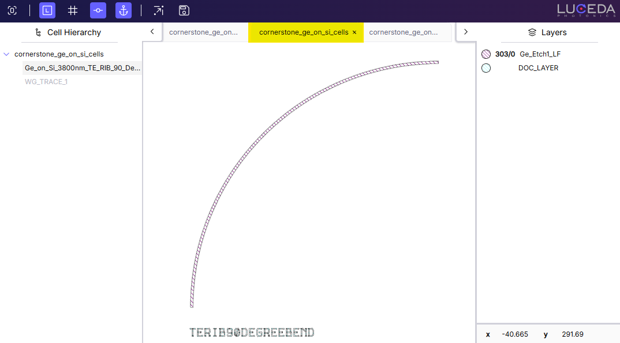Click the fit-to-view icon in toolbar
This screenshot has width=620, height=343.
(12, 10)
